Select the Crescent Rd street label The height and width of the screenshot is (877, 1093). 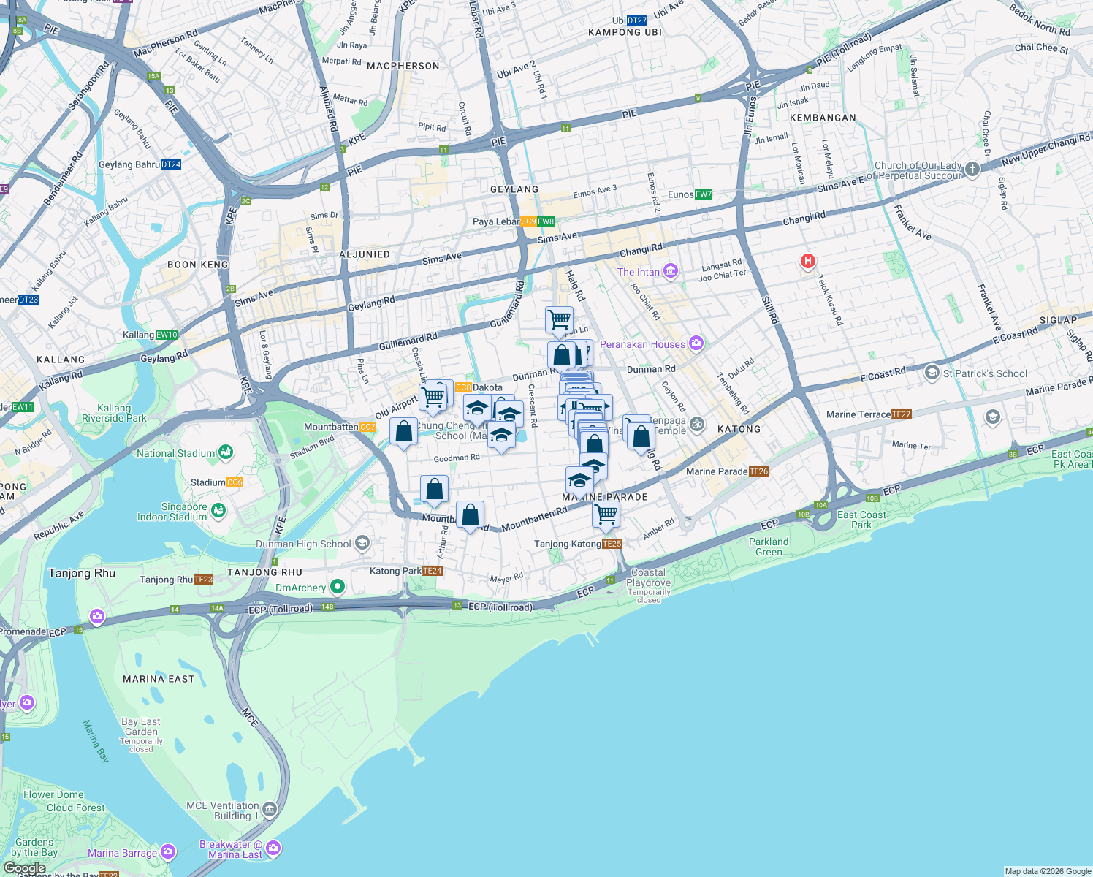point(533,406)
